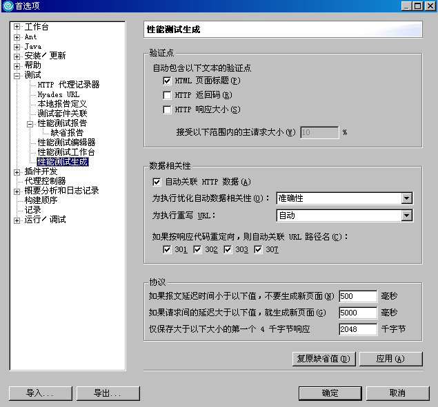Uncheck the 303 redirect checkbox
The height and width of the screenshot is (407, 438).
point(228,249)
